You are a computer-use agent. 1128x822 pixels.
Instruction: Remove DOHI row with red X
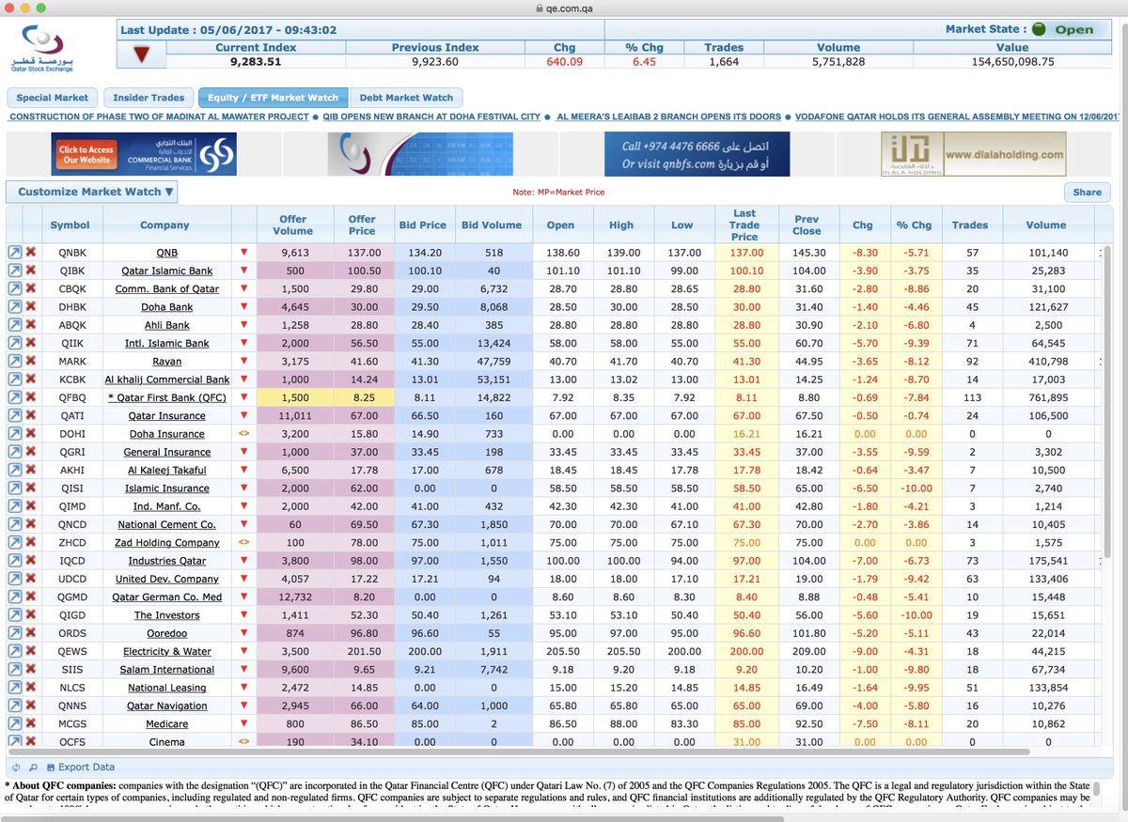pyautogui.click(x=31, y=434)
